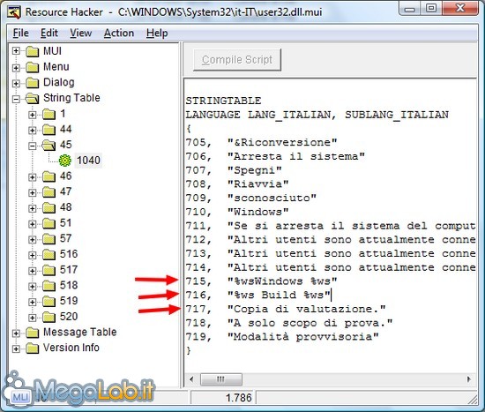Click line 717 "Copia di valutazione."
Screen dimensions: 485x412
pyautogui.click(x=286, y=309)
